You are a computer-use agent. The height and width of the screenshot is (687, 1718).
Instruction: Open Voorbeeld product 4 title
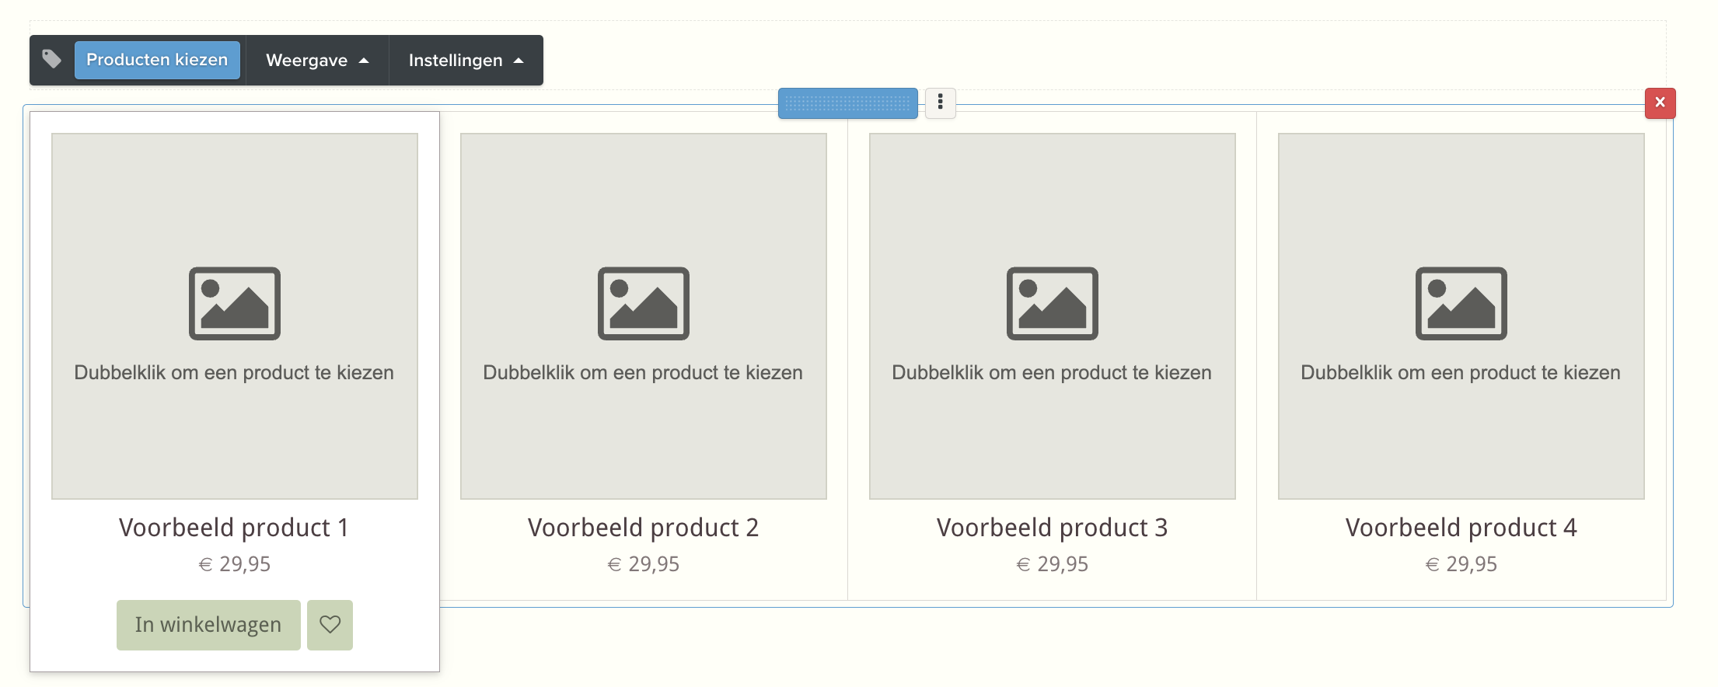coord(1461,528)
